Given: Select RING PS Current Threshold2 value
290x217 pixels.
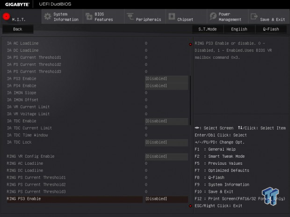Looking at the screenshot, I should [146, 185].
